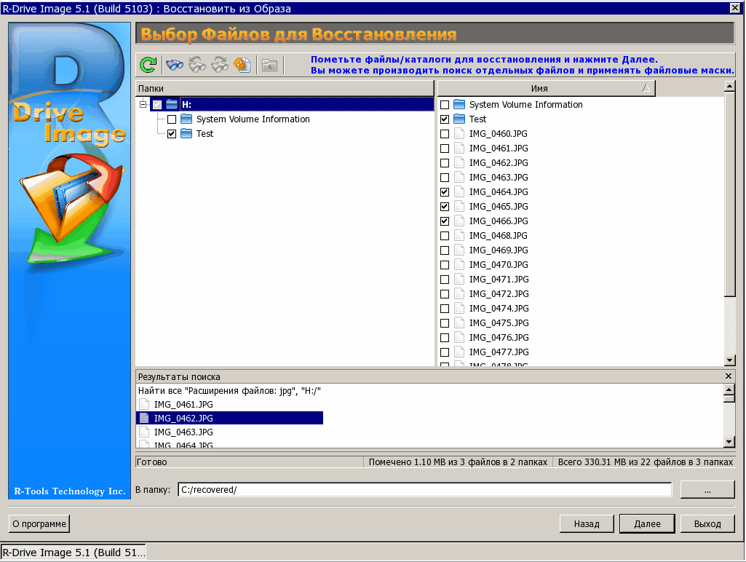Click file icon of IMG_0462.JPG in file list

point(459,163)
